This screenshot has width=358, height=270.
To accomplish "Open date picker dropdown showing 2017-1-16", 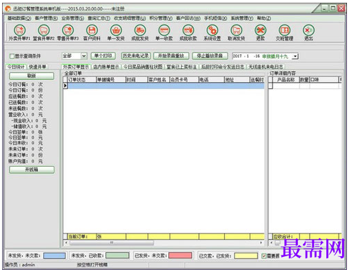I will coord(295,56).
